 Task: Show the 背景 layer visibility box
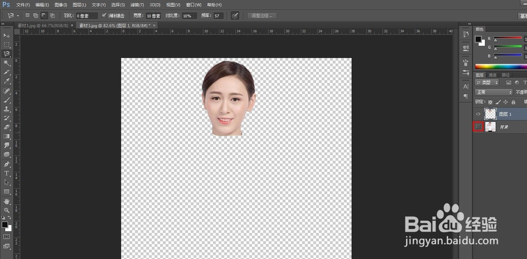point(479,127)
